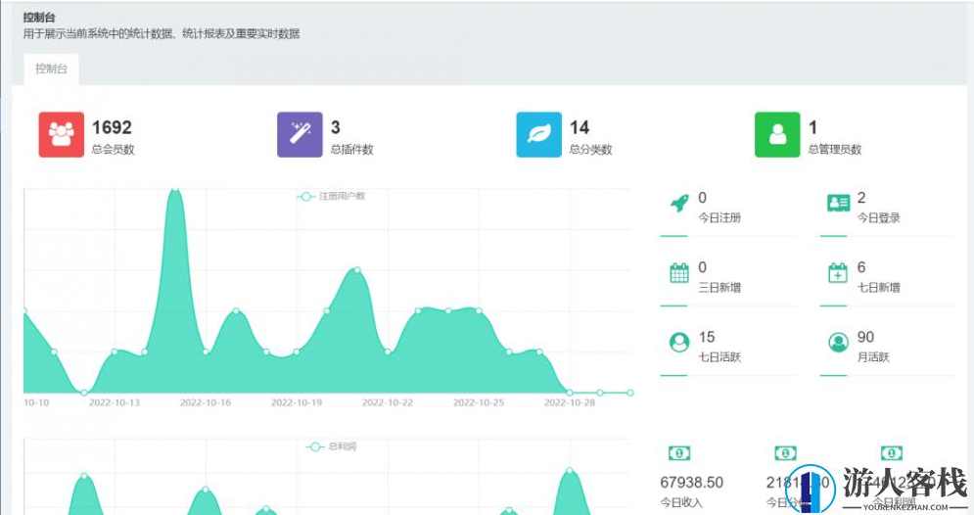Click the blue leaf categories icon
The height and width of the screenshot is (515, 974).
538,134
